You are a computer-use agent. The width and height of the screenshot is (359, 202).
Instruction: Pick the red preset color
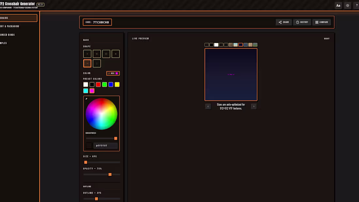coord(98,85)
